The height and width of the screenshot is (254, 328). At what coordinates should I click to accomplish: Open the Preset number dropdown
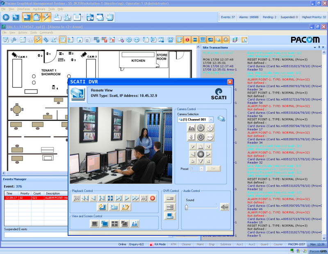201,169
